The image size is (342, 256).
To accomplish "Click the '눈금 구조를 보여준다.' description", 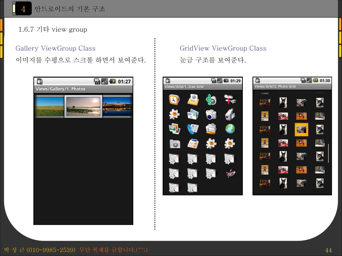I will tap(213, 60).
